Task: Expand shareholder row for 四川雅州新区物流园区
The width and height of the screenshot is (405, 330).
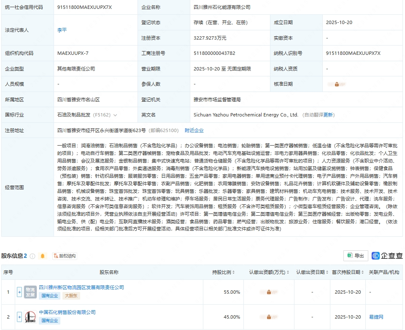Action: [19, 292]
